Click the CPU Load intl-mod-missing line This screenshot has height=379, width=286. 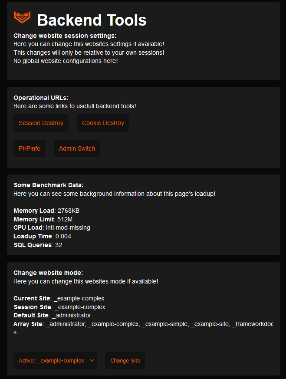(52, 227)
